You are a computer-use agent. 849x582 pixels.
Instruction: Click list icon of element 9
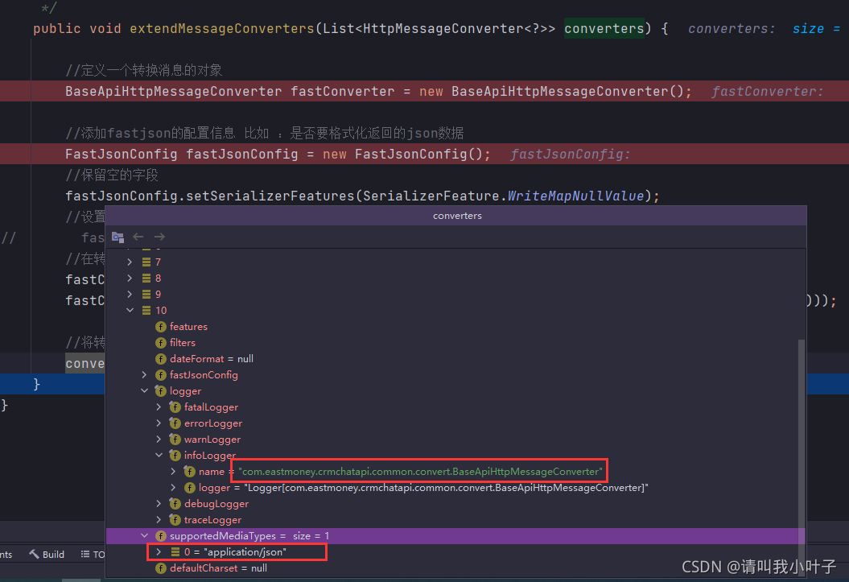pyautogui.click(x=146, y=294)
